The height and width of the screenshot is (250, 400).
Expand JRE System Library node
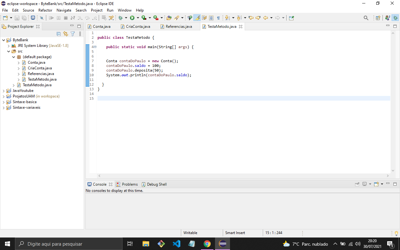click(8, 46)
